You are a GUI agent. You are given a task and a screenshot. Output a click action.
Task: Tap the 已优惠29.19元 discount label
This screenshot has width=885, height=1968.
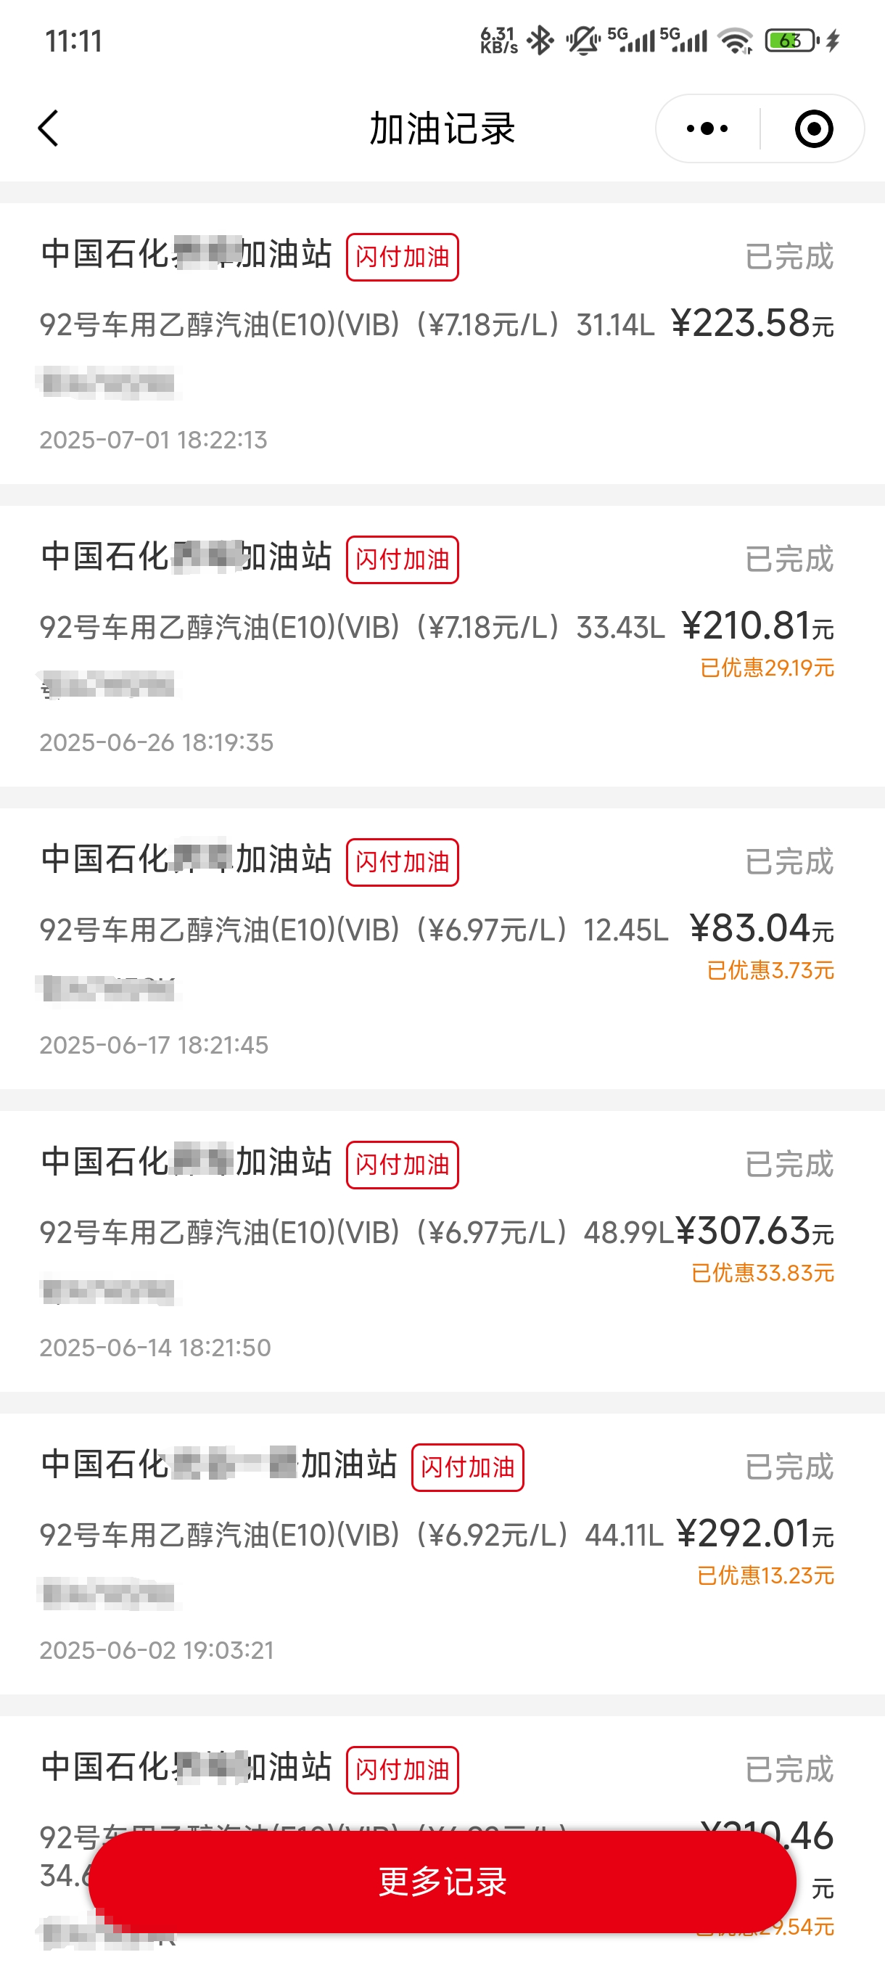point(767,668)
